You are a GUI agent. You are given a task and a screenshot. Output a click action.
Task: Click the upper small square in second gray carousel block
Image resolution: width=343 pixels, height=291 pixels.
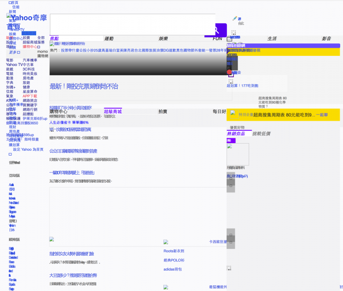click(231, 235)
